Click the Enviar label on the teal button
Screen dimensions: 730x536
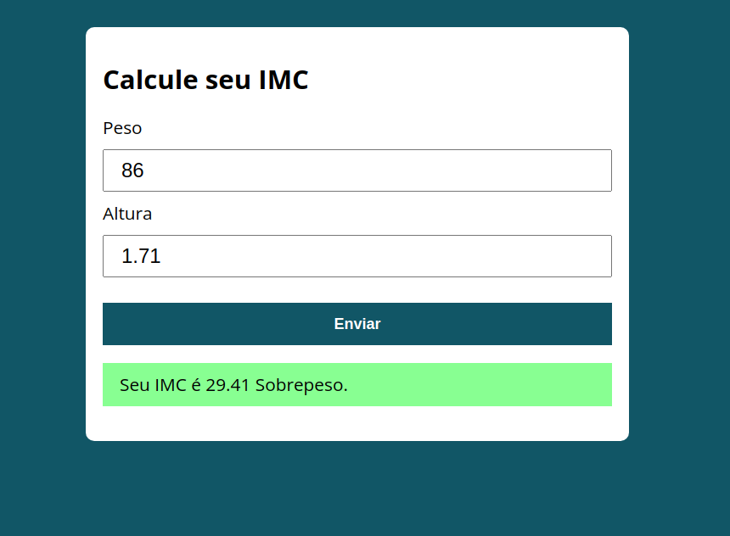357,323
